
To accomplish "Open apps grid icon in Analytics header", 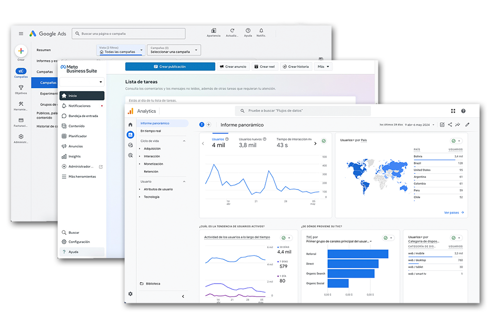I will 453,111.
